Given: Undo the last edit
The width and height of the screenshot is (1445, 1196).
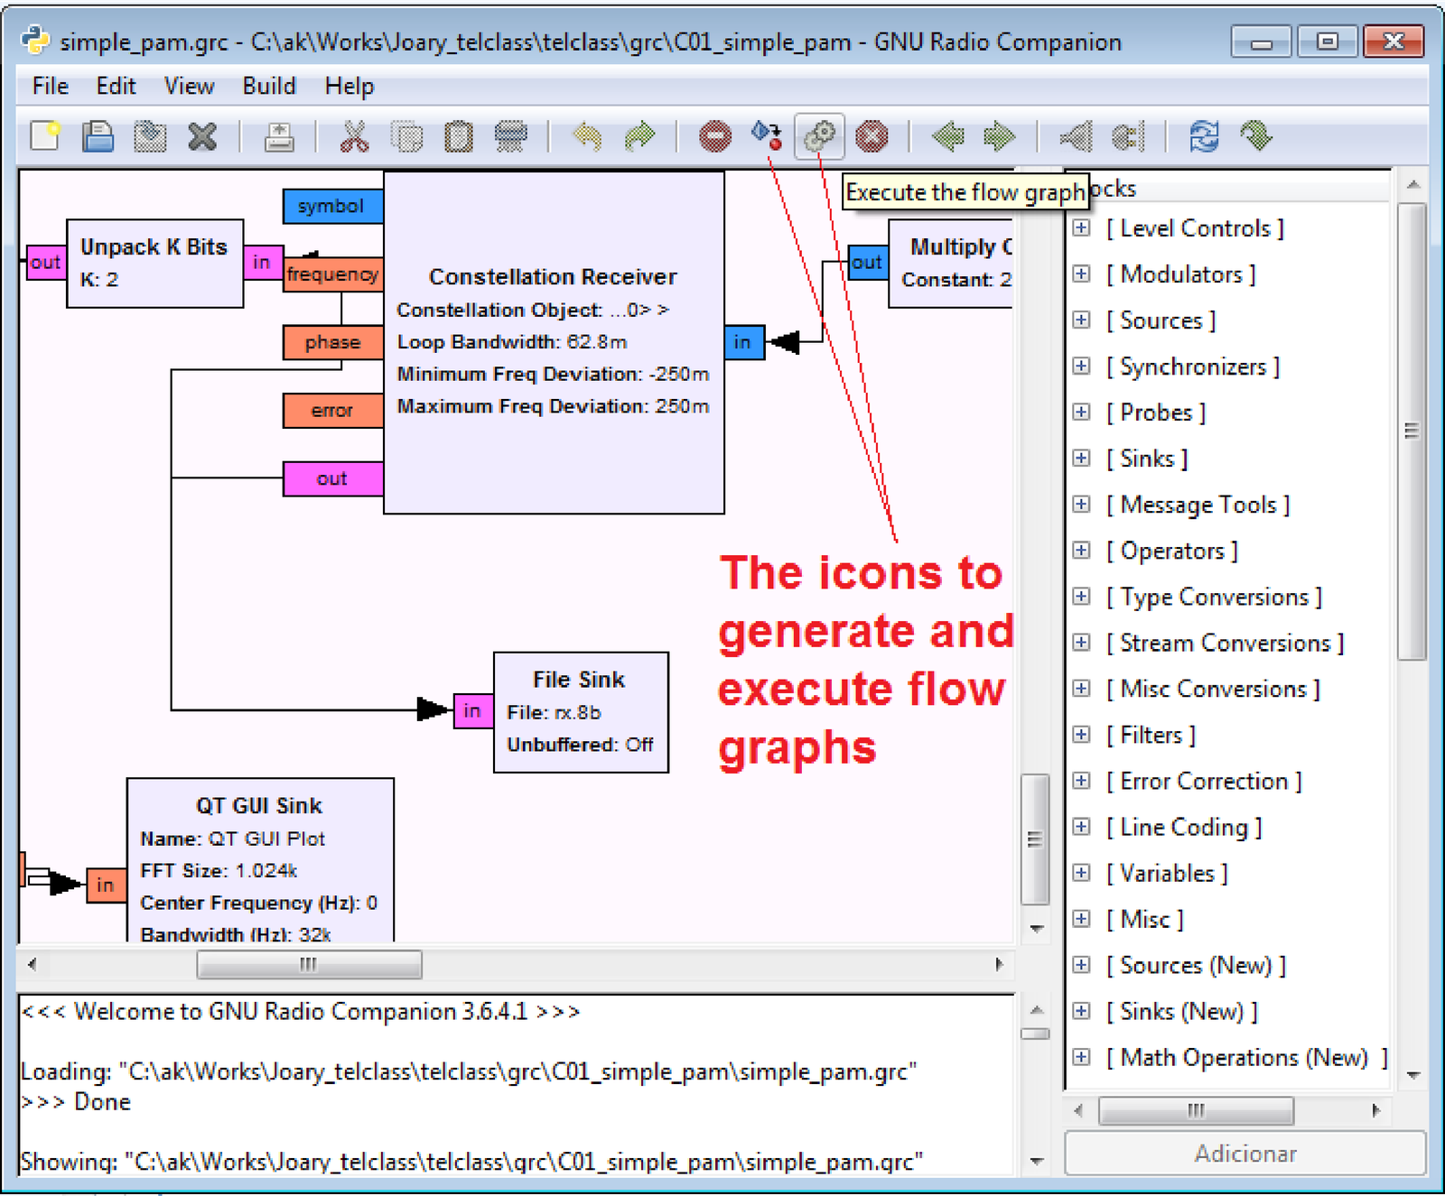Looking at the screenshot, I should (x=588, y=137).
